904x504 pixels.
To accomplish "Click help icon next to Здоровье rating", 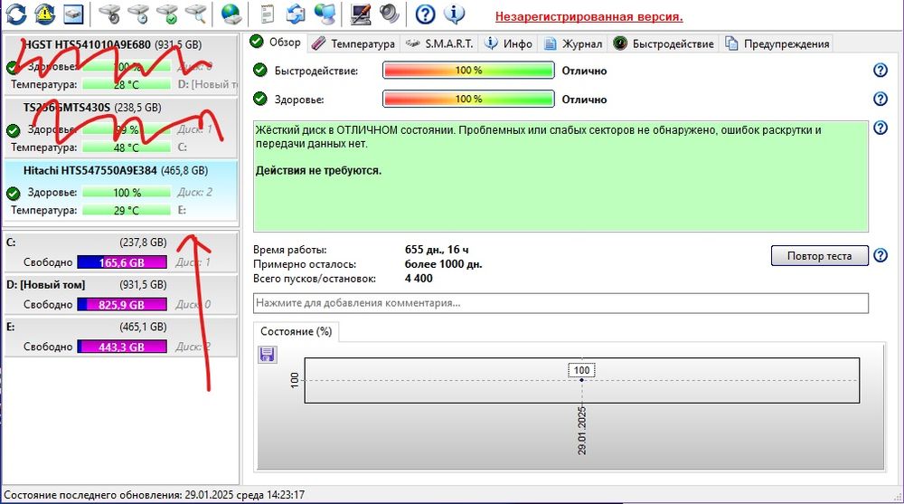I will point(880,99).
